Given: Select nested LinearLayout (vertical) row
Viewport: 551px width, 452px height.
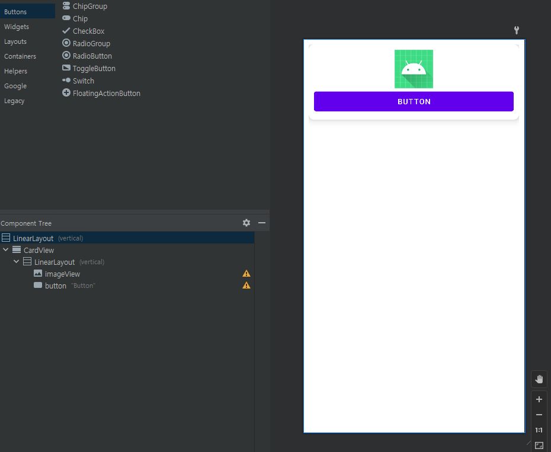Looking at the screenshot, I should pos(127,262).
